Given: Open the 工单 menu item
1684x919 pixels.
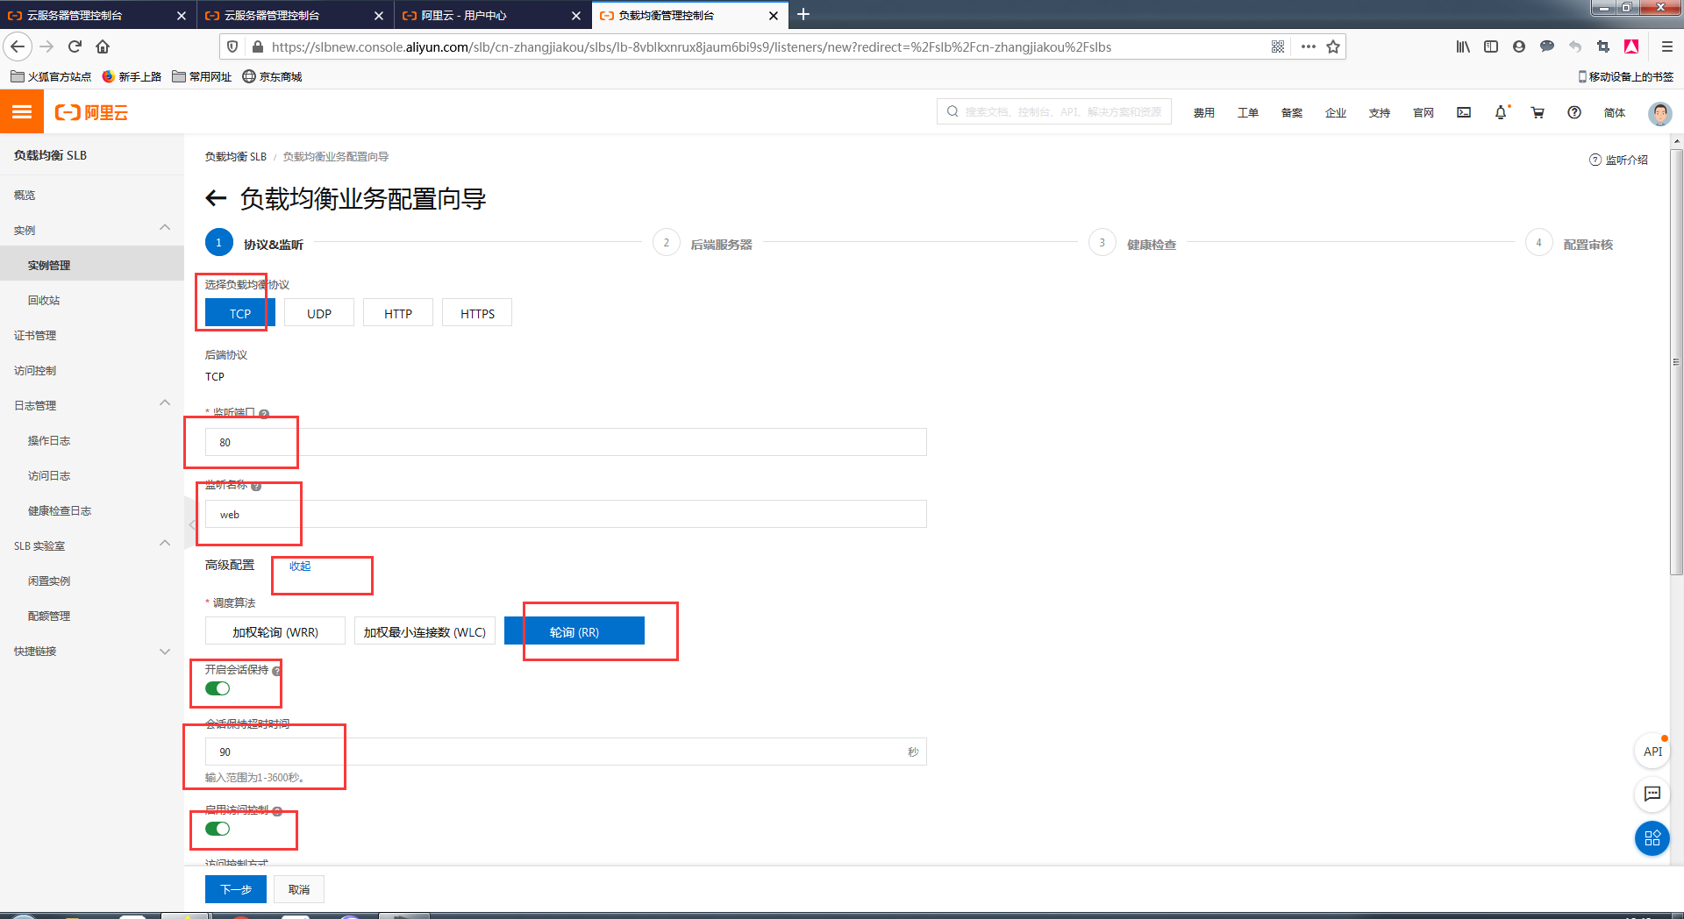Looking at the screenshot, I should coord(1247,112).
